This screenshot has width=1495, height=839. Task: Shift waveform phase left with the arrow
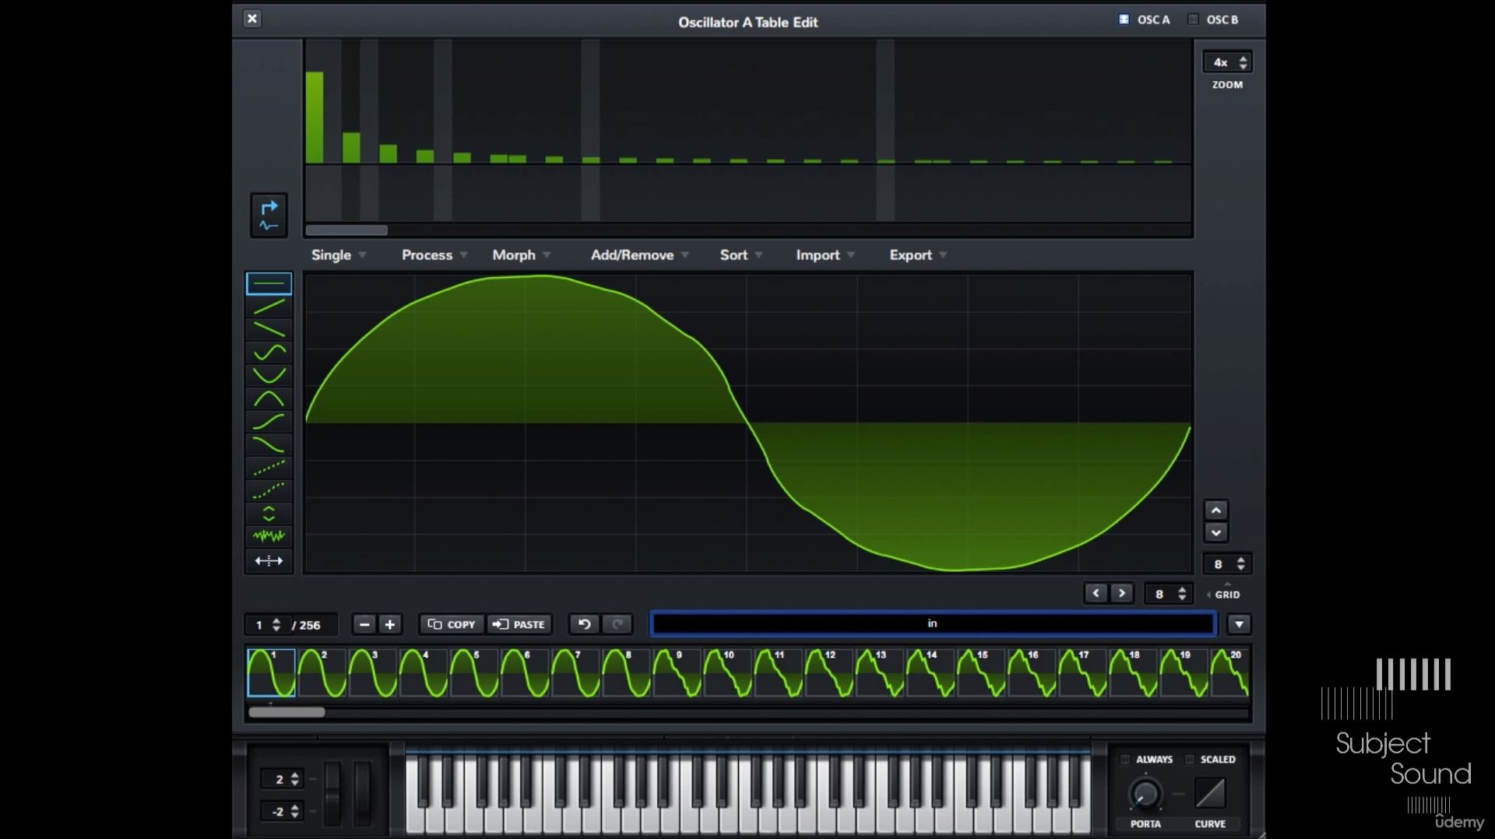(x=1096, y=593)
